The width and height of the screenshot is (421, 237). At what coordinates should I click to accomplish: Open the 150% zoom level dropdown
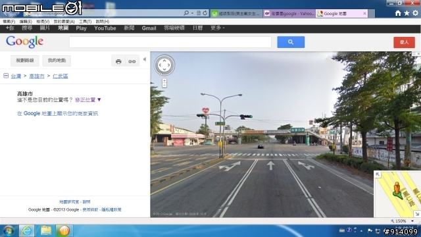(x=412, y=221)
